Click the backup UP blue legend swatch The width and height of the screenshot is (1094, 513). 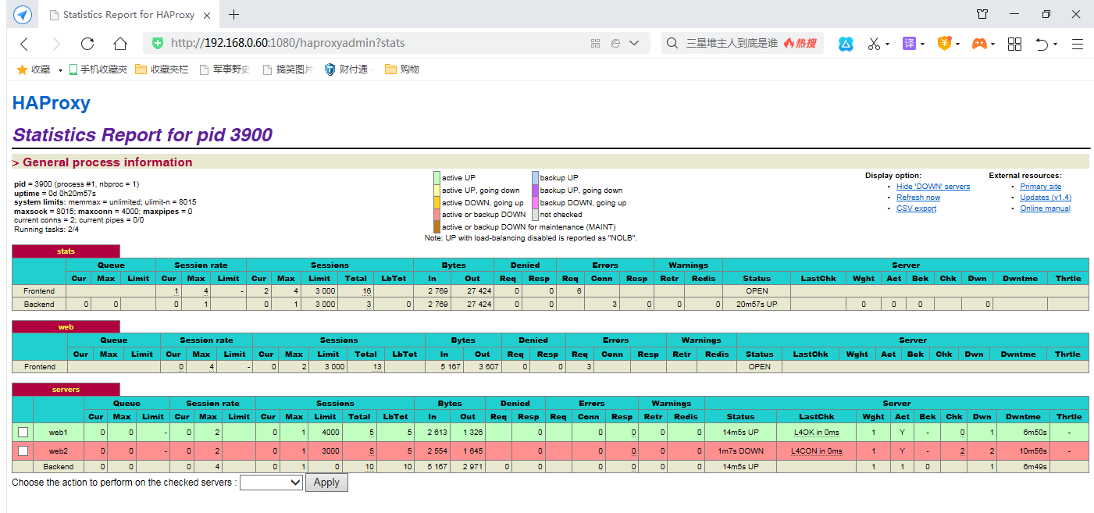tap(535, 178)
